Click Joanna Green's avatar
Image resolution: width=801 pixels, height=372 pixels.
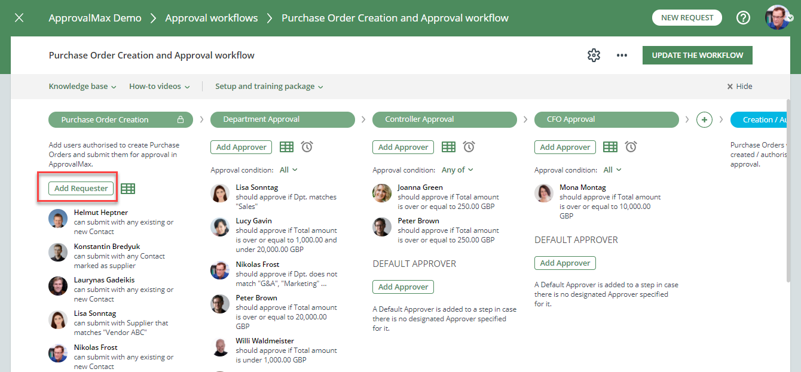pyautogui.click(x=382, y=193)
